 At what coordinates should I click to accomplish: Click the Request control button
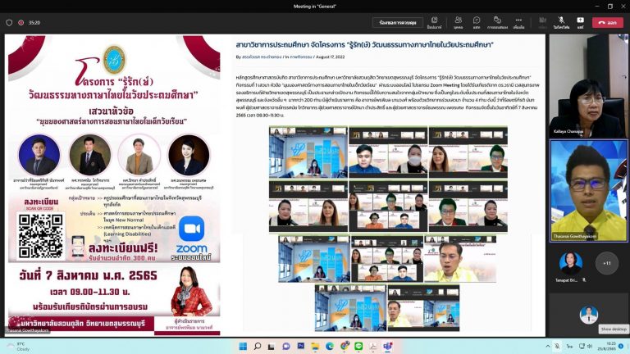pos(398,22)
